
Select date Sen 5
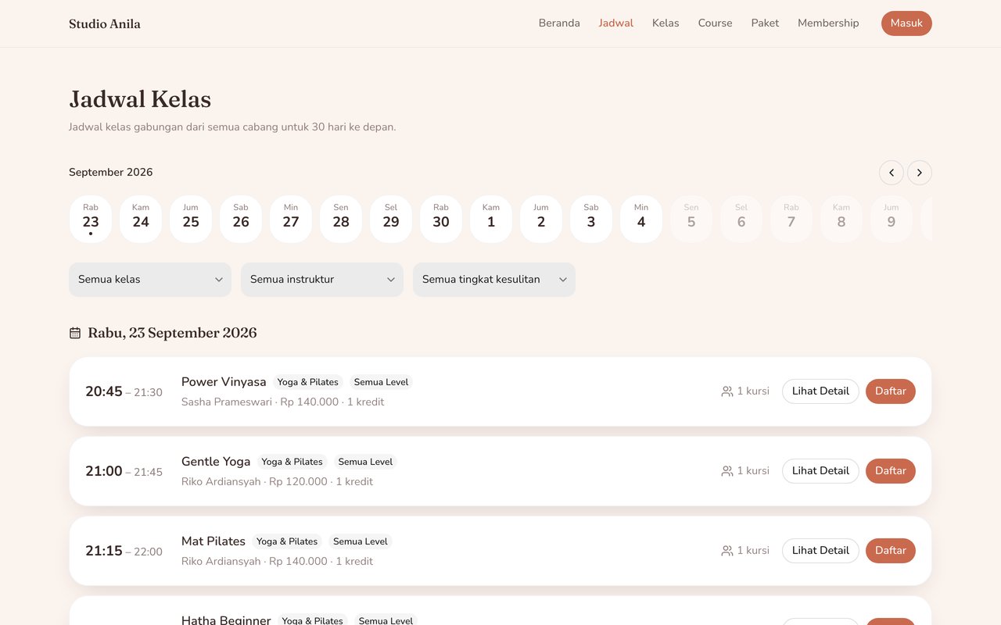point(691,219)
